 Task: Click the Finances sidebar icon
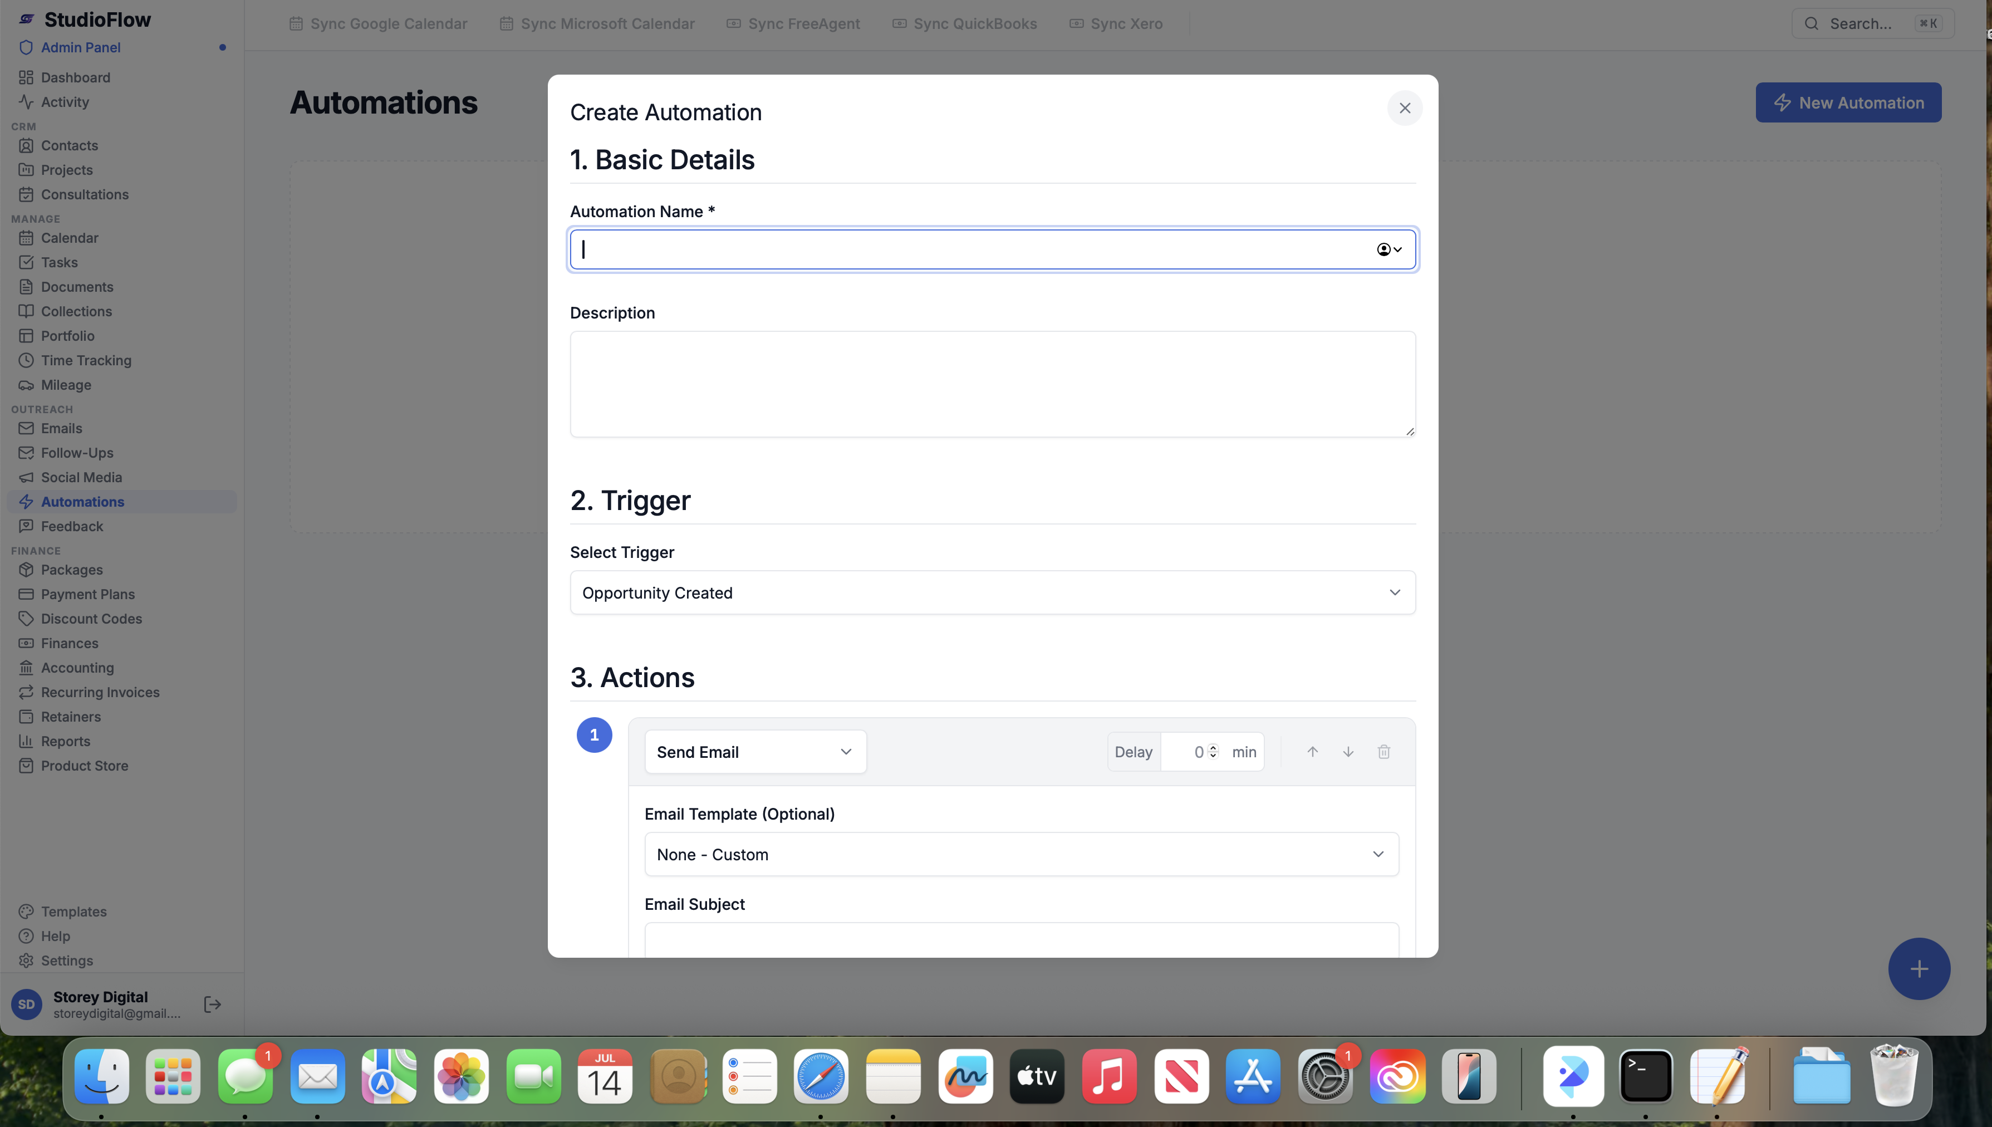pyautogui.click(x=26, y=643)
